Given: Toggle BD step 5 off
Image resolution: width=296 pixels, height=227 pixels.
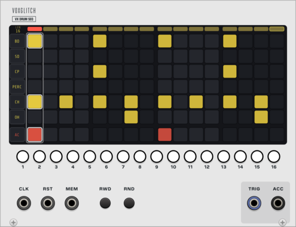Looking at the screenshot, I should (x=100, y=41).
